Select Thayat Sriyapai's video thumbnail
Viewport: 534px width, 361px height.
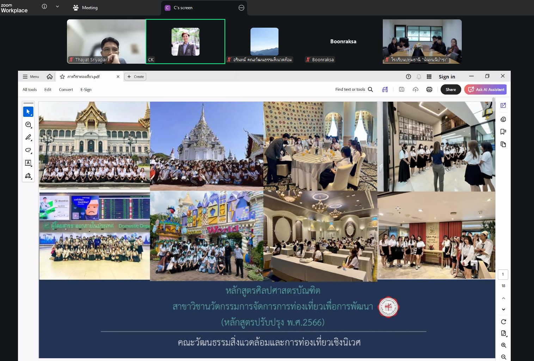point(106,42)
